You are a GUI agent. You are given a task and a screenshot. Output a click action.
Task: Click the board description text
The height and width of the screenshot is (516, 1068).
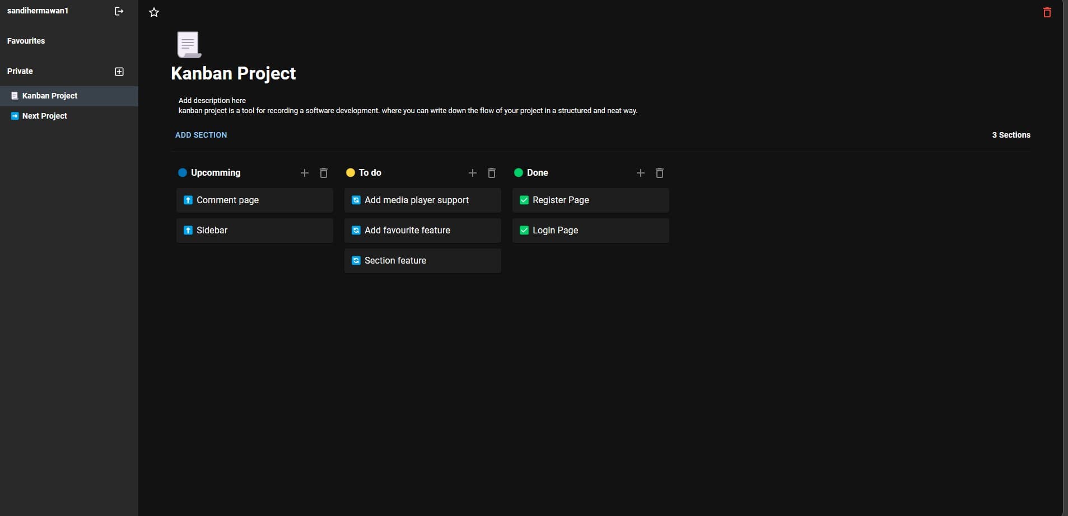click(408, 111)
